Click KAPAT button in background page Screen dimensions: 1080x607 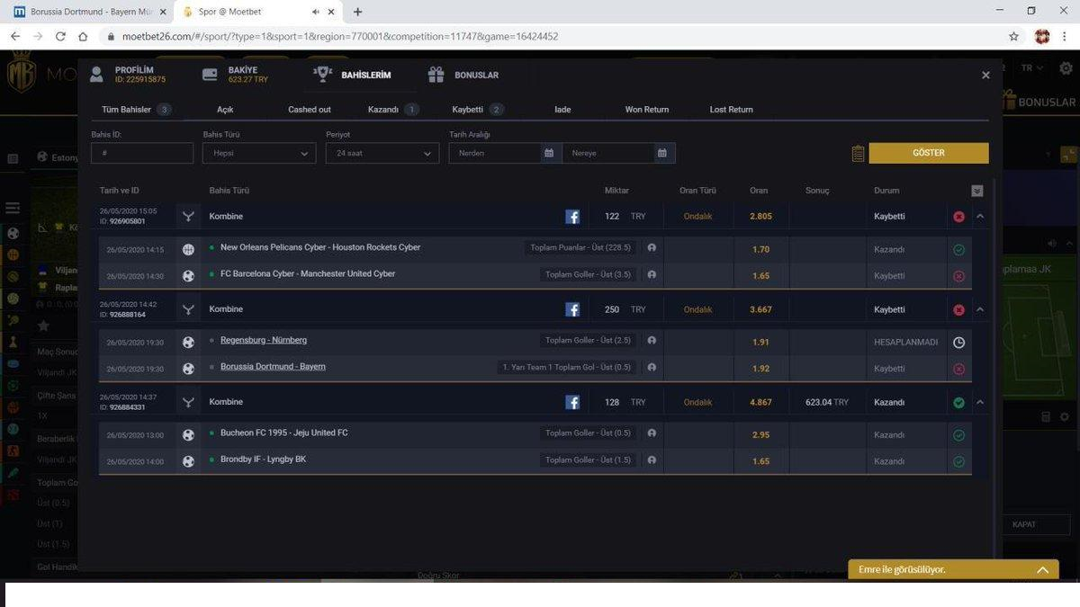click(x=1024, y=524)
